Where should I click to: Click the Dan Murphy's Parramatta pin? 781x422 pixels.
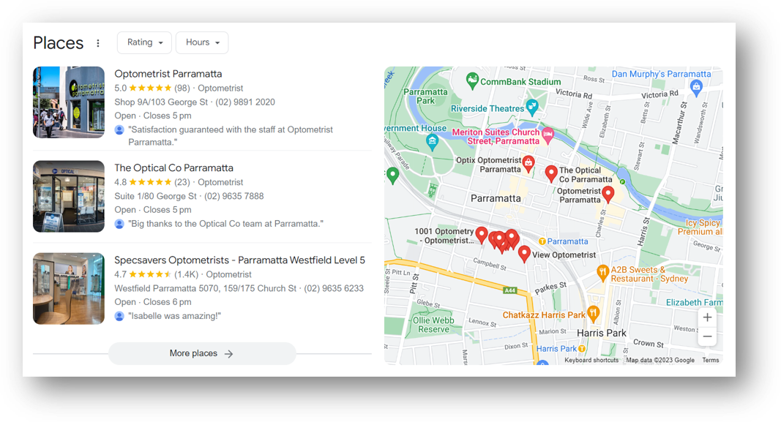tap(695, 86)
